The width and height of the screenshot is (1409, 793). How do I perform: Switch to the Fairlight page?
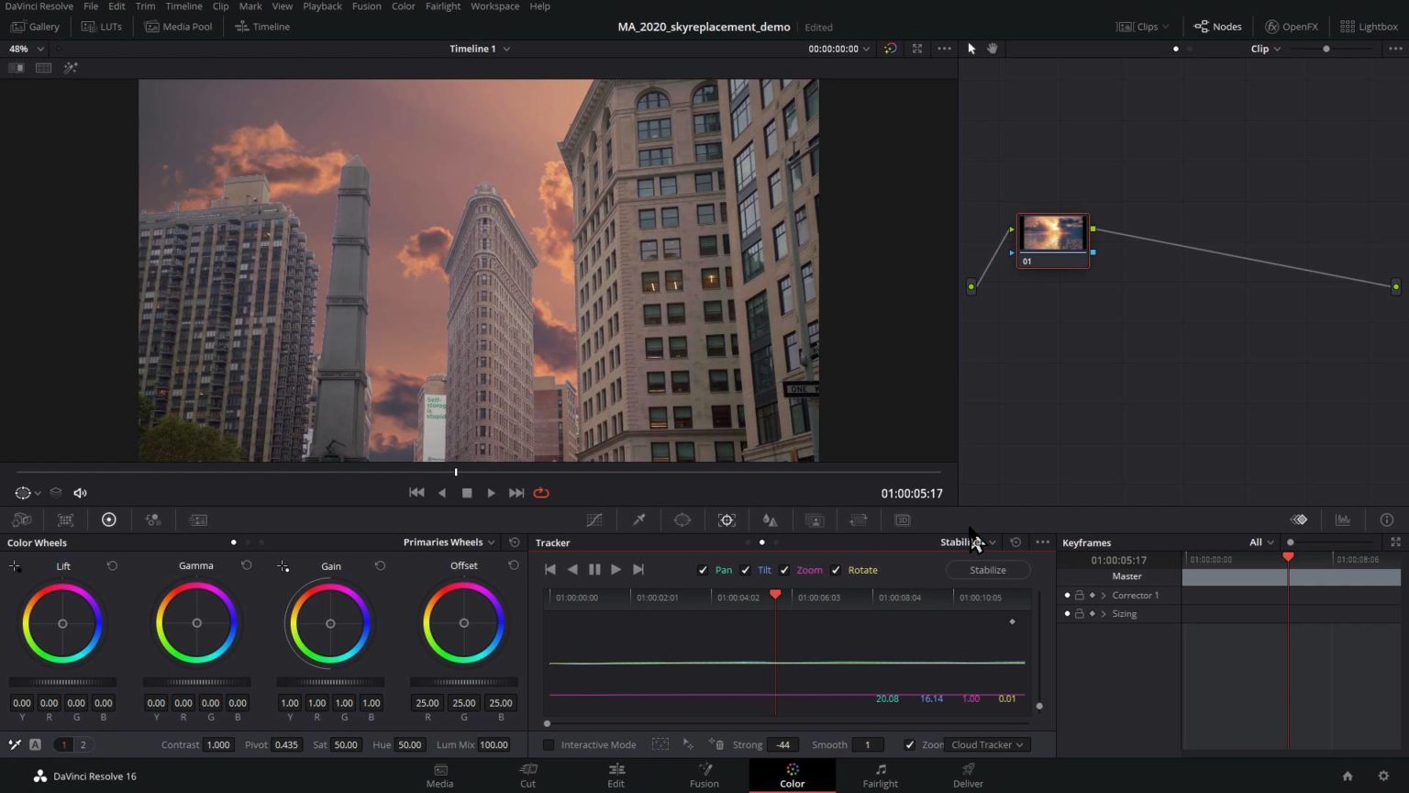(879, 776)
